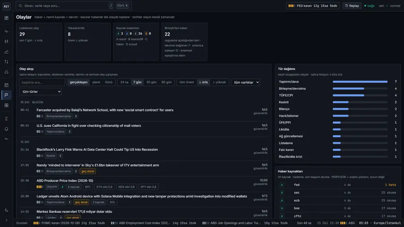
Task: Click the MIT logo in the sidebar
Action: (x=6, y=6)
